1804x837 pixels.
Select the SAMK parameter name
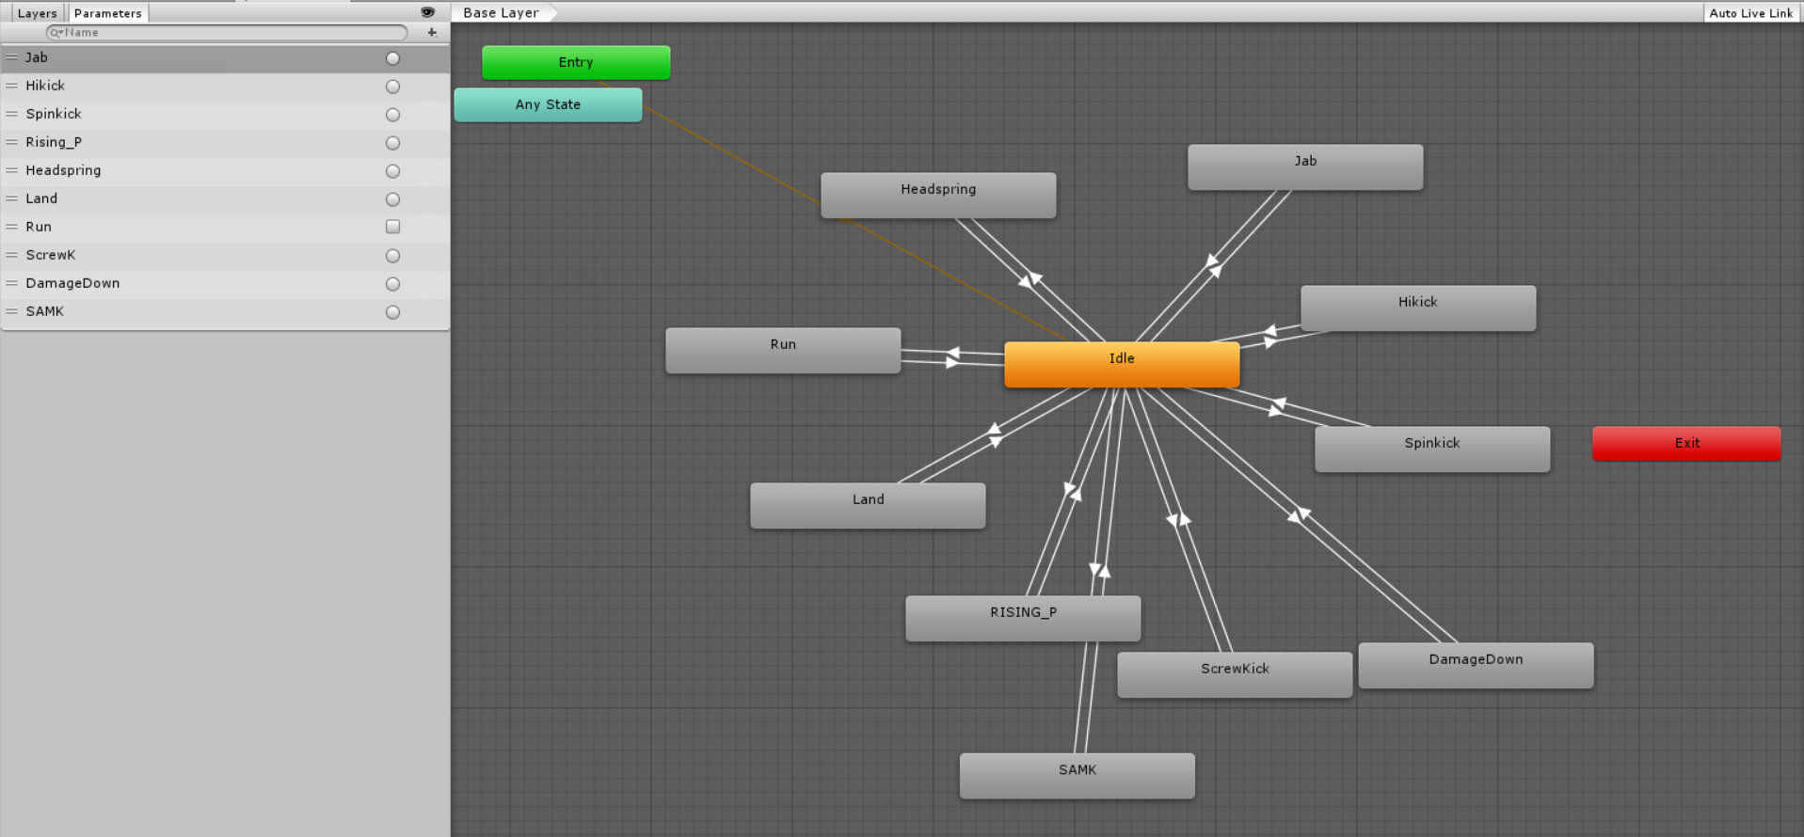(45, 311)
